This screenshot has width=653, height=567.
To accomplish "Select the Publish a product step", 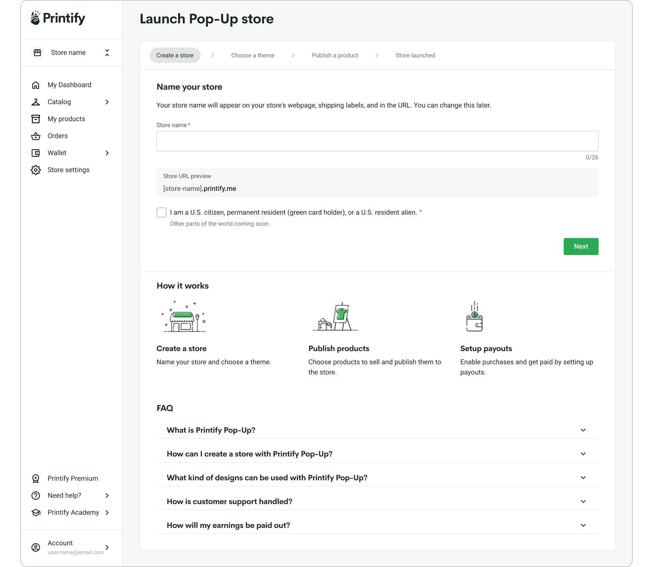I will click(335, 55).
